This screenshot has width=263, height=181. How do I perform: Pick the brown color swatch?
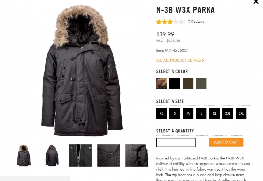coord(188,84)
